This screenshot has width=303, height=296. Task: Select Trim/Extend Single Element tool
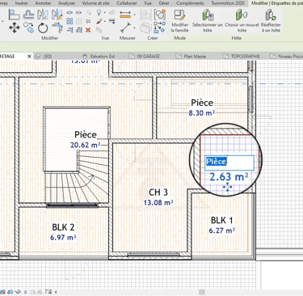click(x=69, y=30)
